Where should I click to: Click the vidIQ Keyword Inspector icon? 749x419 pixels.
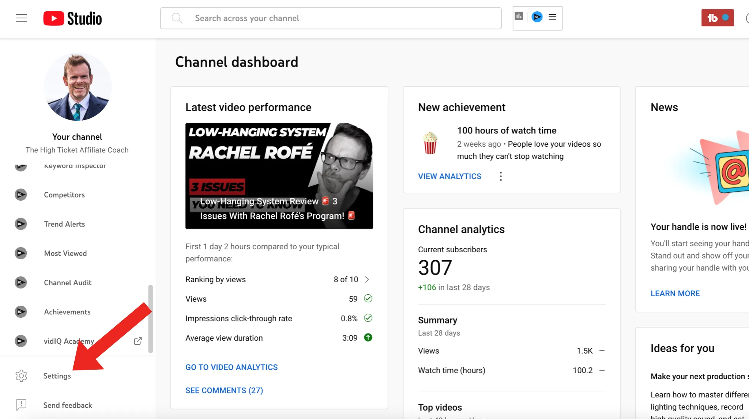(x=20, y=165)
